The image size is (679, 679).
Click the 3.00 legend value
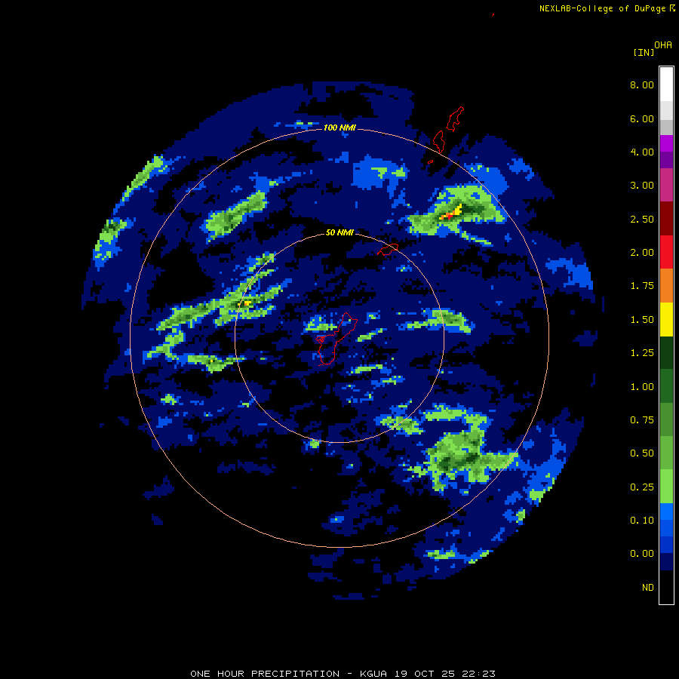642,186
